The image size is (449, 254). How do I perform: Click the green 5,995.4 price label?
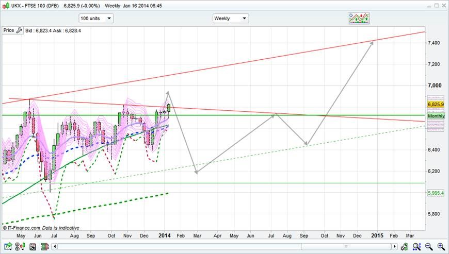pyautogui.click(x=436, y=193)
